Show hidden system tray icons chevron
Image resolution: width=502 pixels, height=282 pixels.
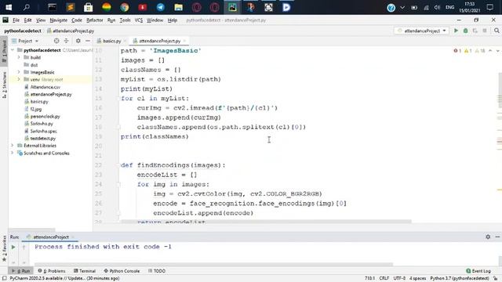402,7
